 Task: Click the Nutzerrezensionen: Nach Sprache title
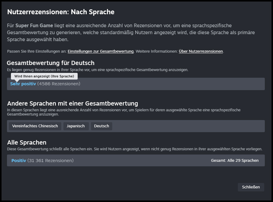pos(61,12)
